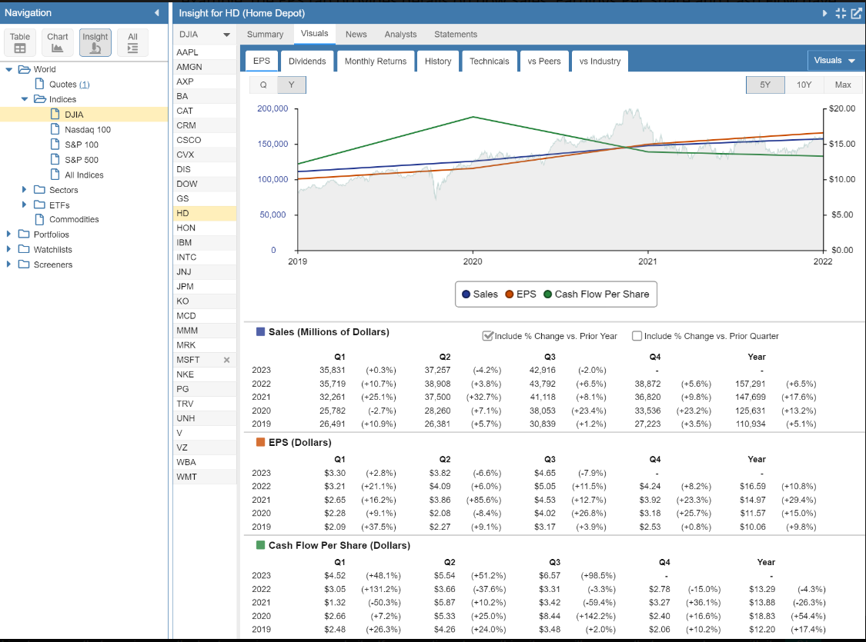The height and width of the screenshot is (642, 866).
Task: Open the Monthly Returns sub-tab
Action: (x=376, y=62)
